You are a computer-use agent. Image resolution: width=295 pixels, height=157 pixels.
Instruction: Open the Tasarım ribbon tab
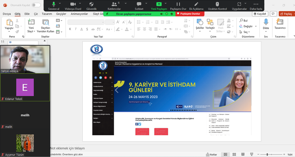(47, 14)
